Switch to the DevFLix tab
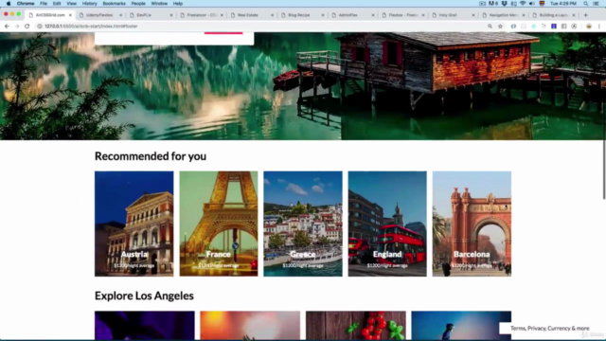Screen dimensions: 606x341 coord(151,15)
